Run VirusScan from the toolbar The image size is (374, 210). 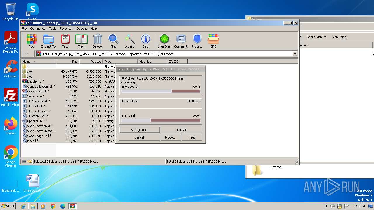pyautogui.click(x=164, y=41)
